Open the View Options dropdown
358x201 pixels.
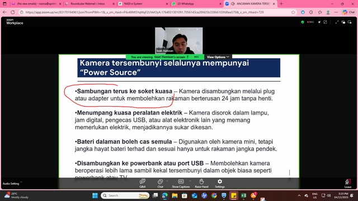click(x=218, y=57)
